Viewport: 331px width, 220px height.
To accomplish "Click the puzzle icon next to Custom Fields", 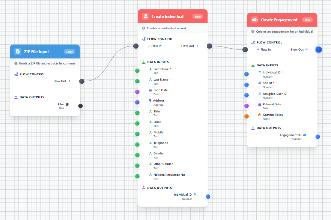I will click(260, 115).
